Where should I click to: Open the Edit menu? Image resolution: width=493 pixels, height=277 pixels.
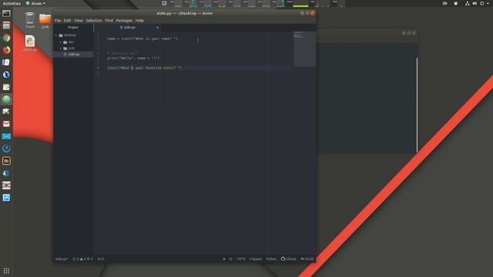[67, 21]
